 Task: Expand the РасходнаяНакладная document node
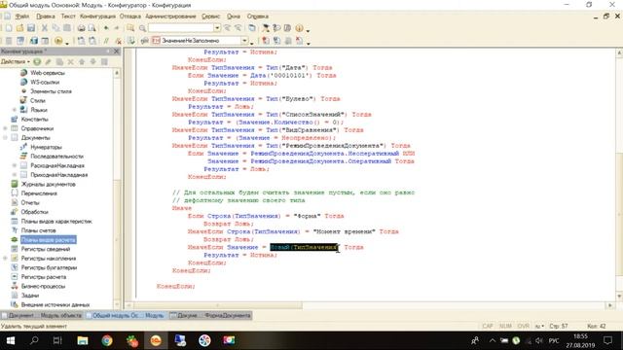coord(15,165)
